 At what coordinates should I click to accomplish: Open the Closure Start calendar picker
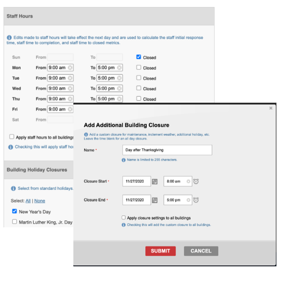(155, 181)
